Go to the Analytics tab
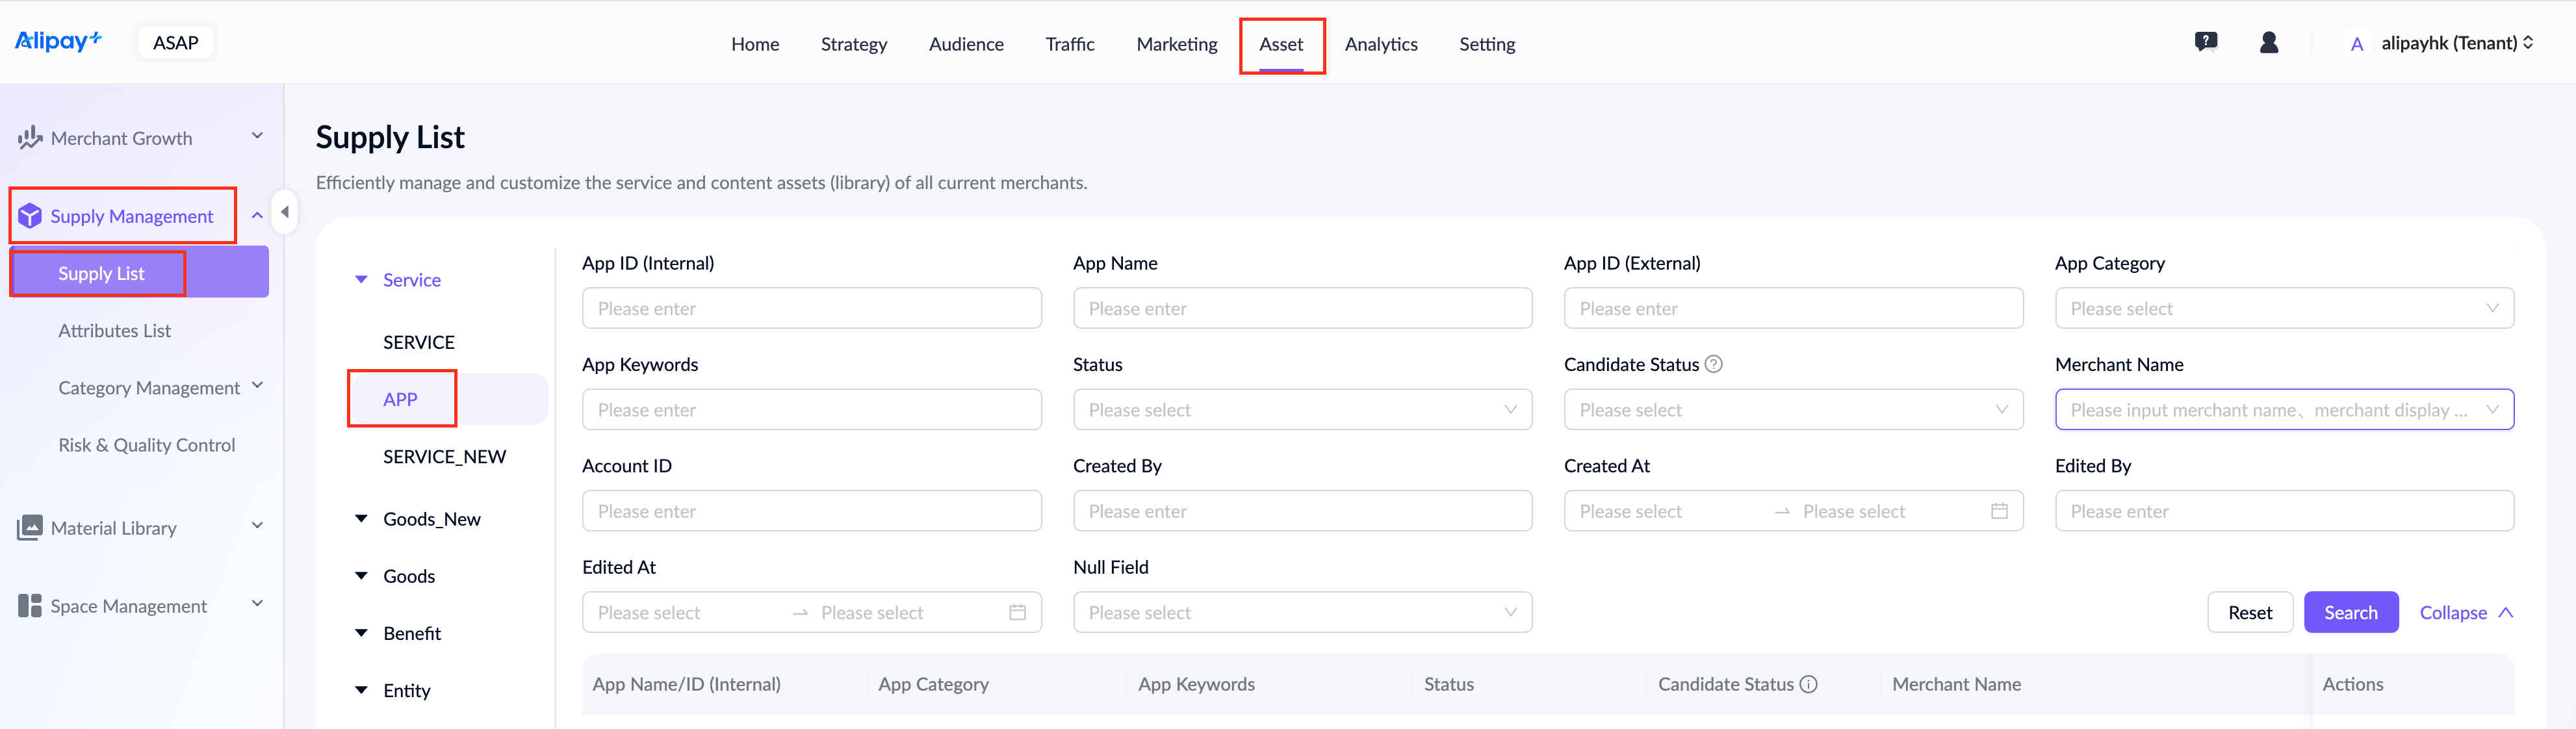 click(x=1380, y=44)
